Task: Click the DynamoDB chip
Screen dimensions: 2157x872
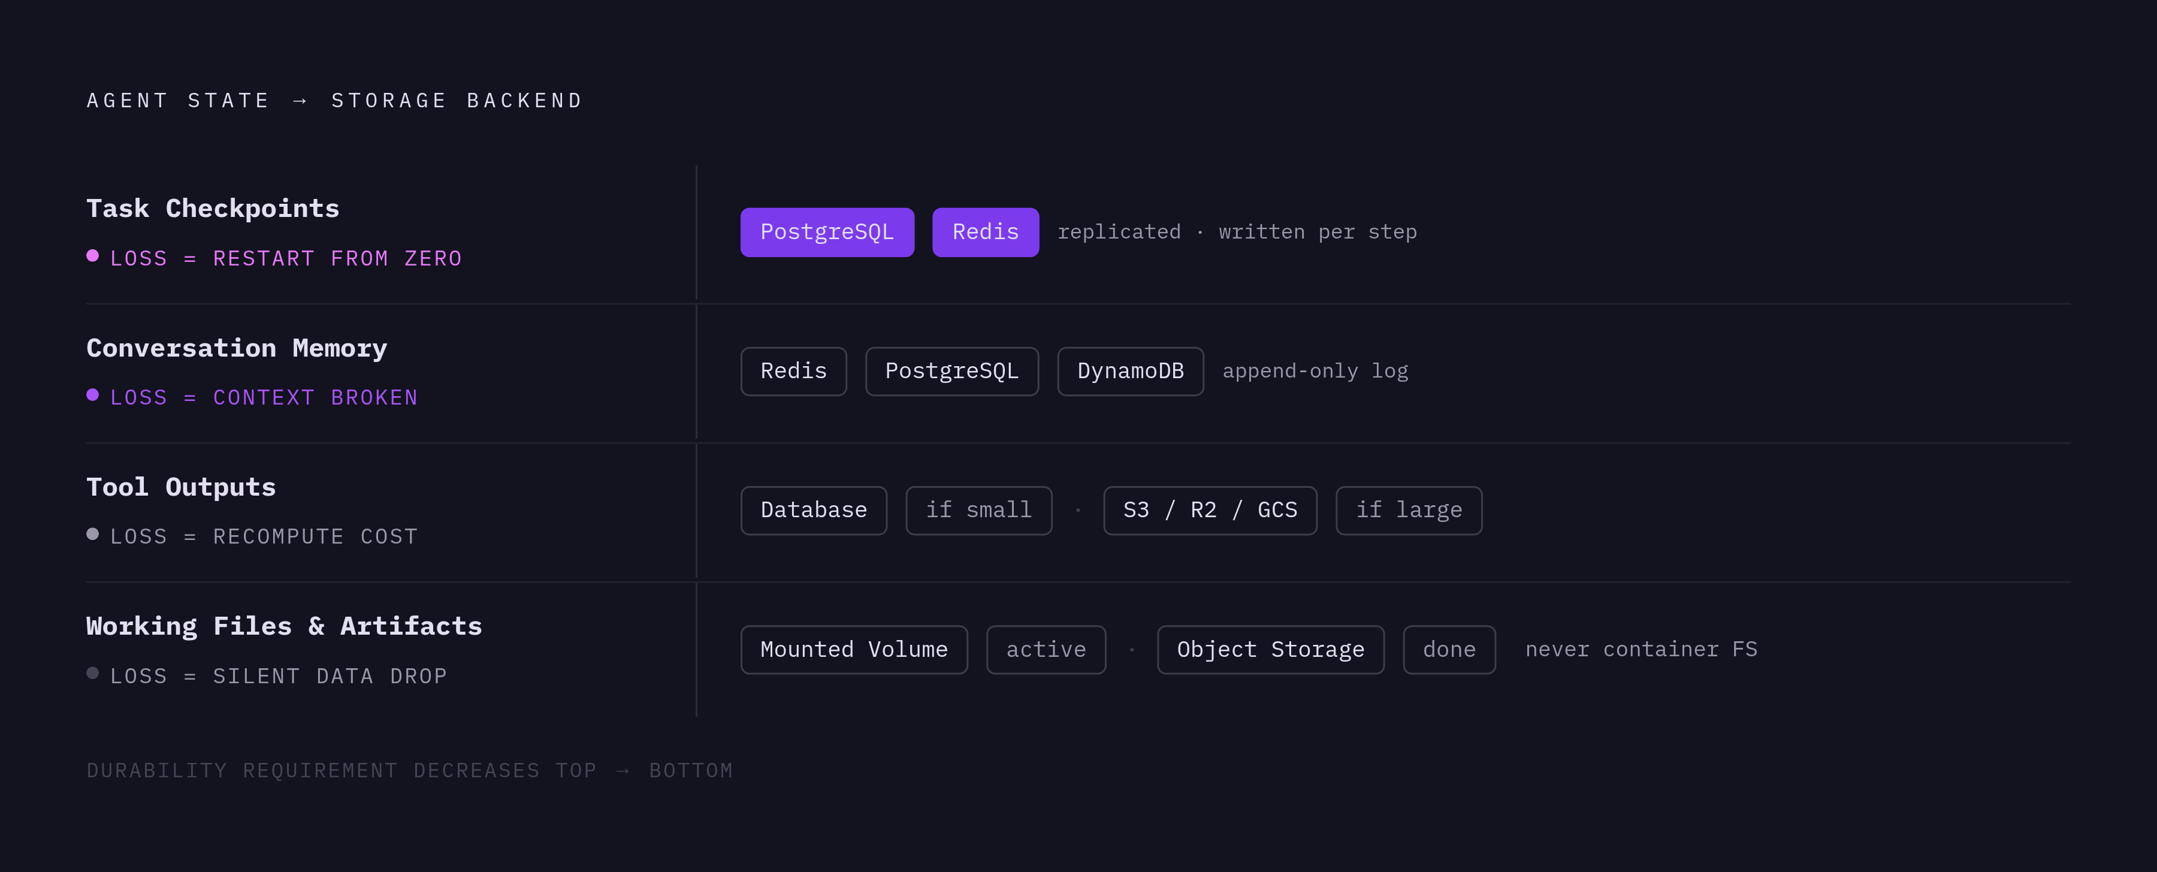Action: point(1129,371)
